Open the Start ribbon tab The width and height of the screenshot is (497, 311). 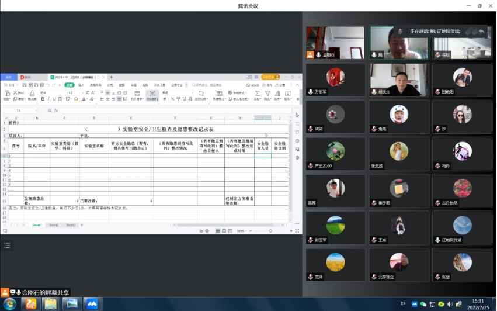click(x=69, y=85)
